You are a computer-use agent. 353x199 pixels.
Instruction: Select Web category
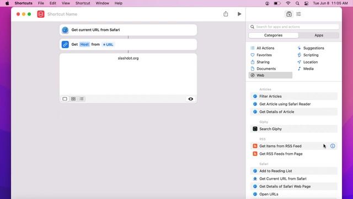click(270, 75)
